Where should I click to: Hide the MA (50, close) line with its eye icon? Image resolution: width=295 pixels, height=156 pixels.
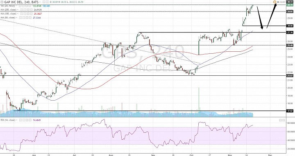(20, 18)
